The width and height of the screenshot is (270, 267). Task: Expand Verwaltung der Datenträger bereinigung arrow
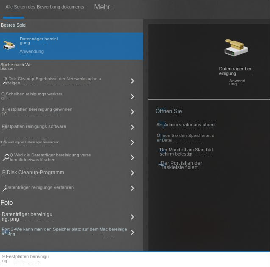(132, 142)
